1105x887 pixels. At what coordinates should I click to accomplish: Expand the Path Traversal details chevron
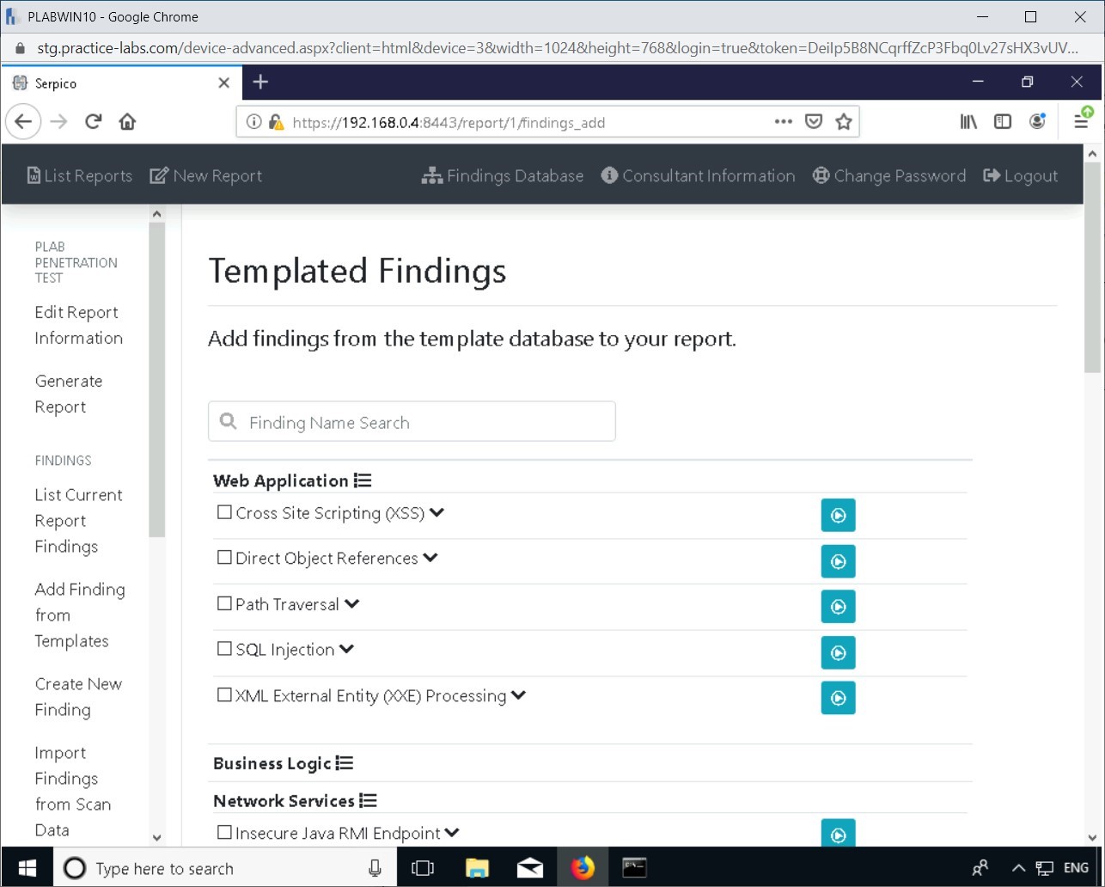(x=351, y=603)
